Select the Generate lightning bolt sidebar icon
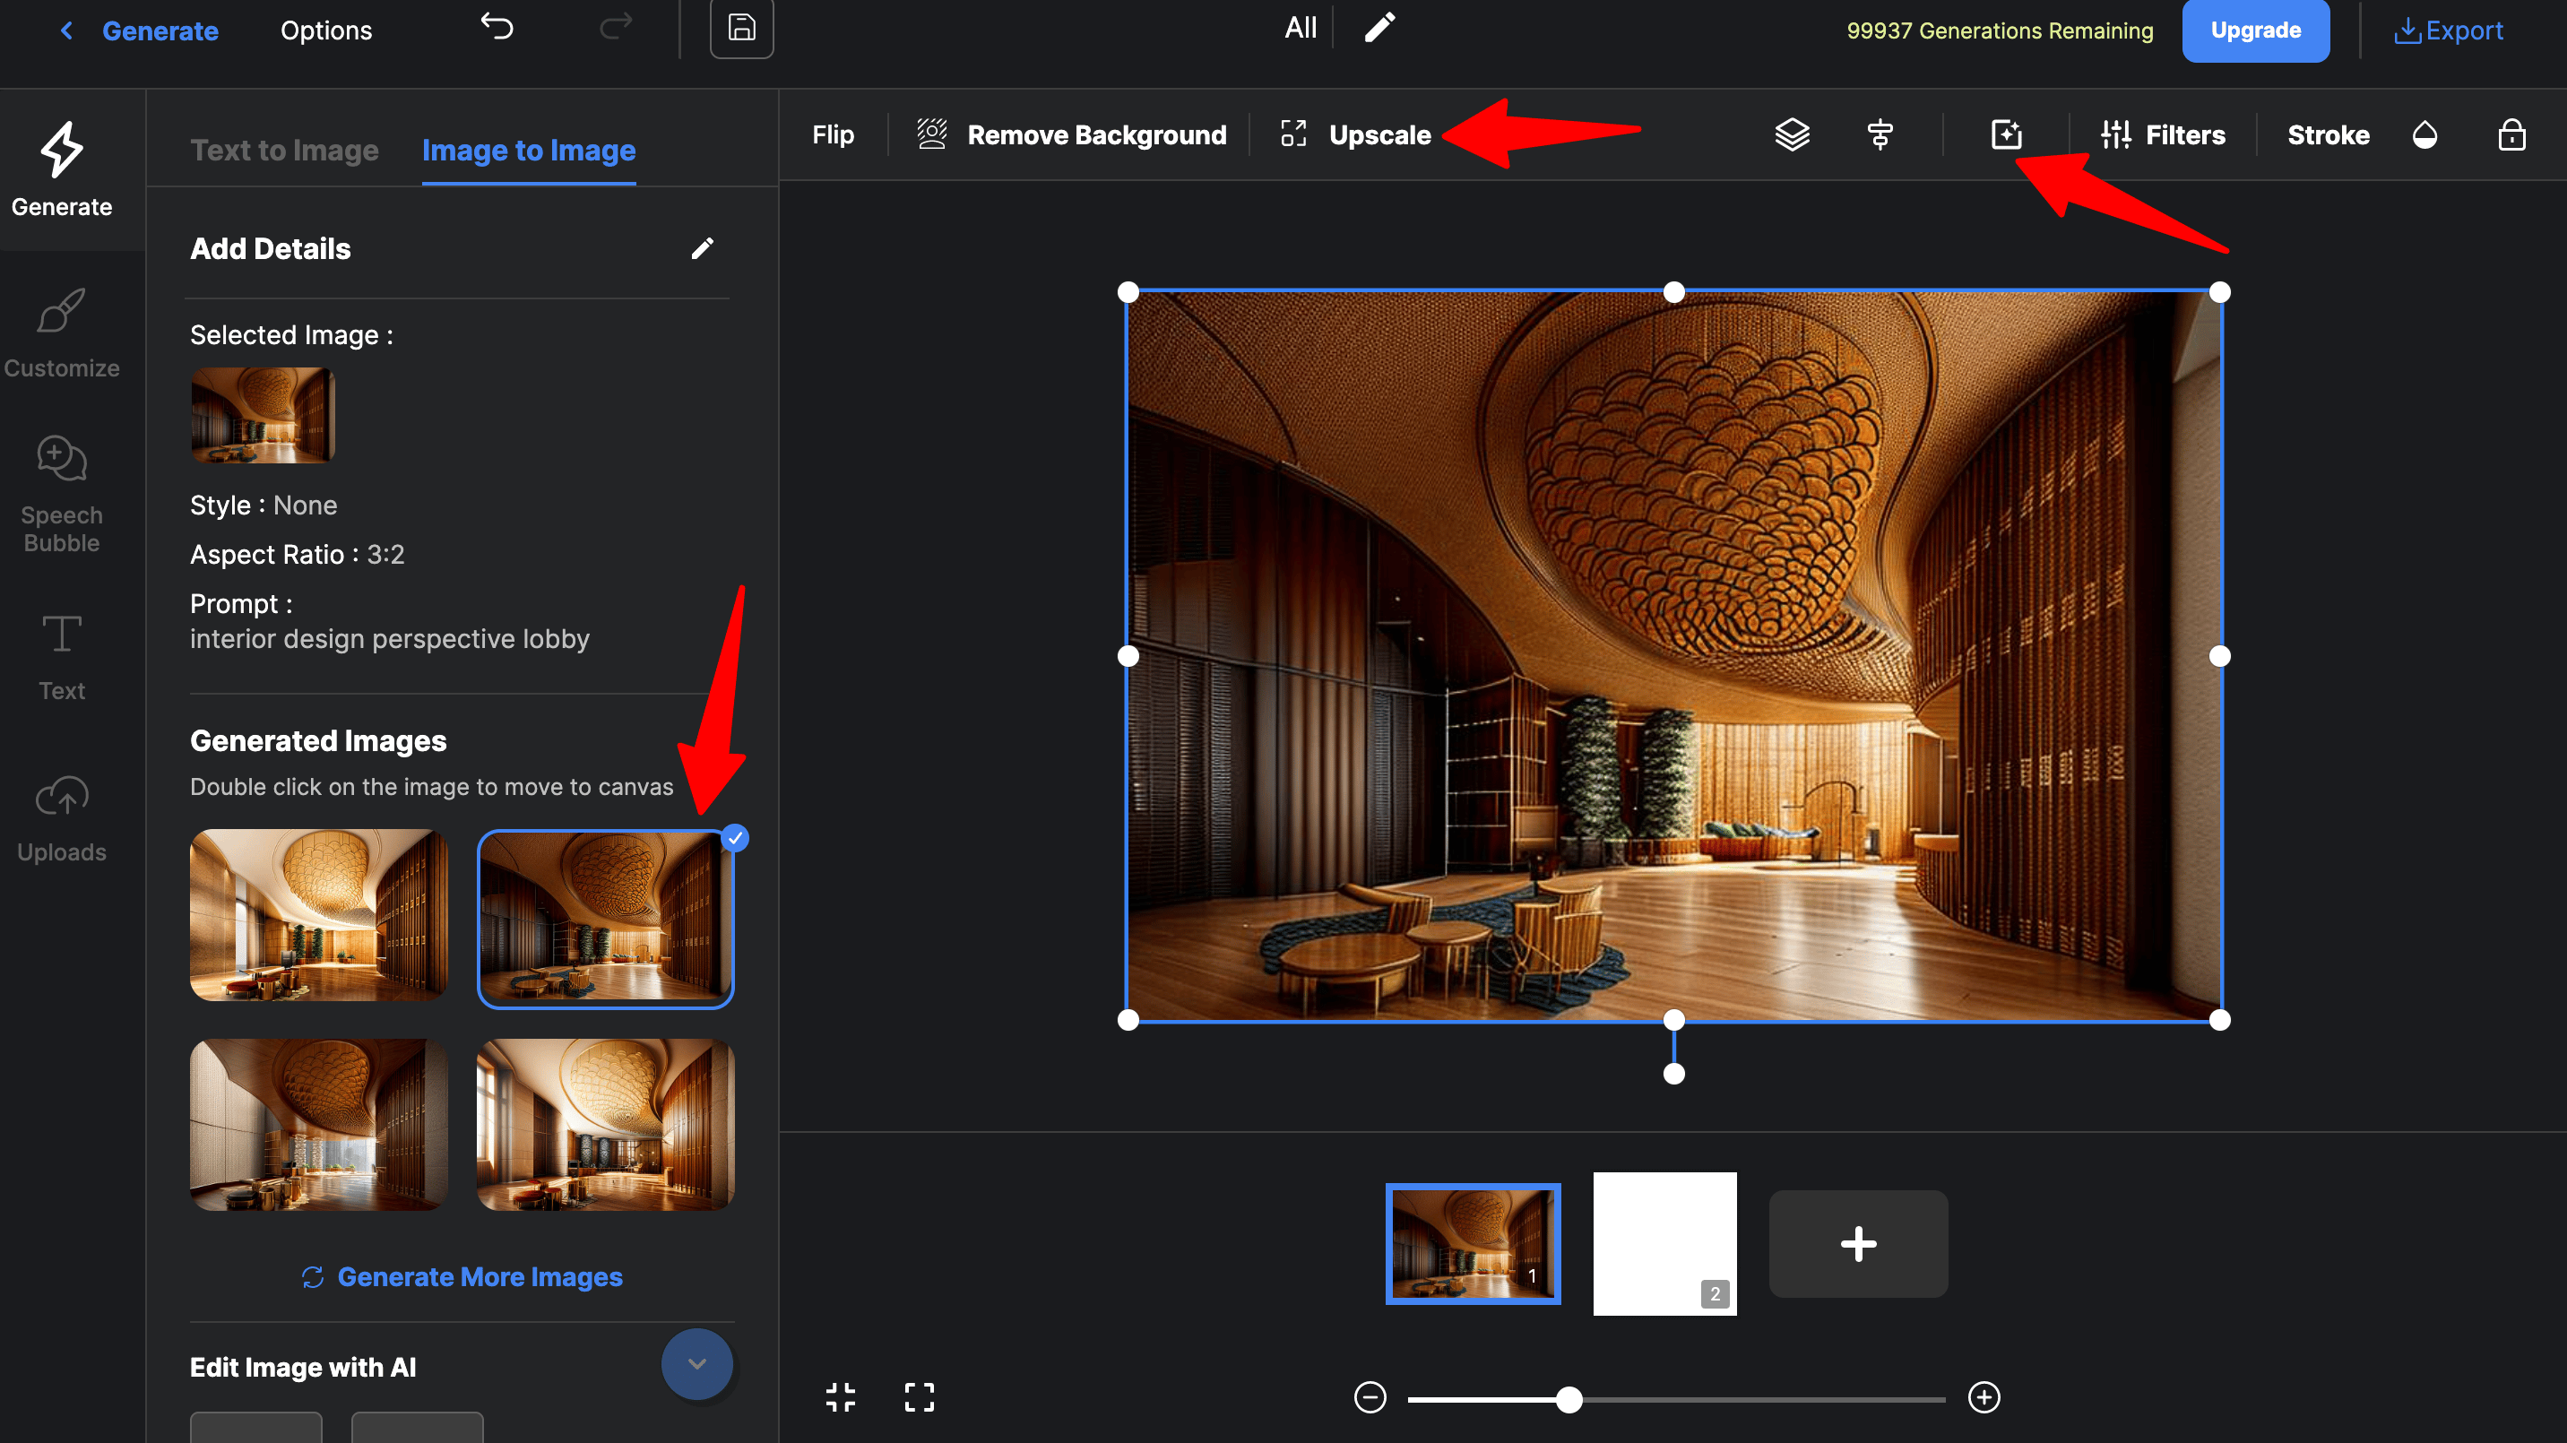The height and width of the screenshot is (1443, 2567). click(x=62, y=150)
